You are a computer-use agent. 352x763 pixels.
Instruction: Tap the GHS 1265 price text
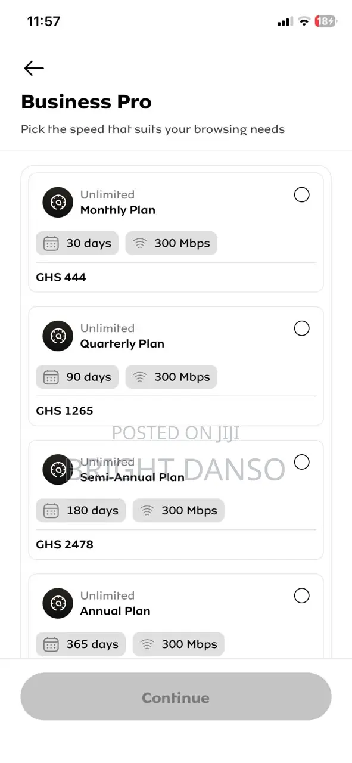tap(64, 411)
